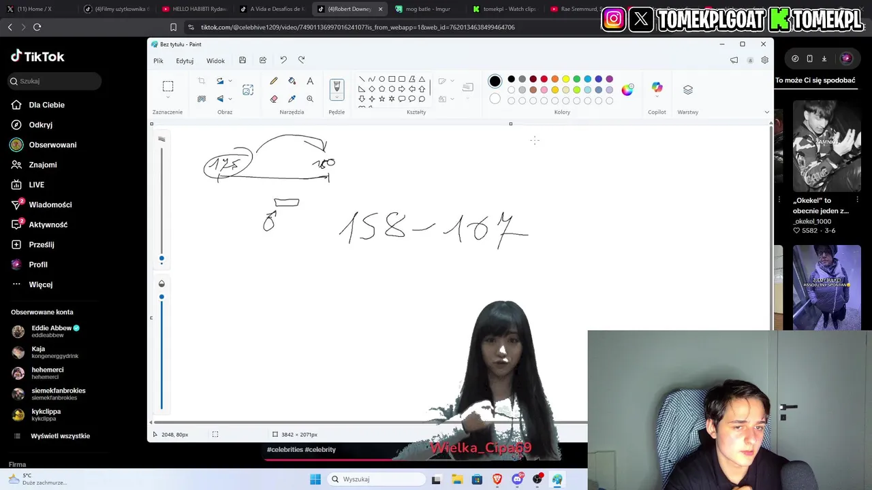The height and width of the screenshot is (490, 872).
Task: Click the Crop image icon
Action: coord(202,81)
